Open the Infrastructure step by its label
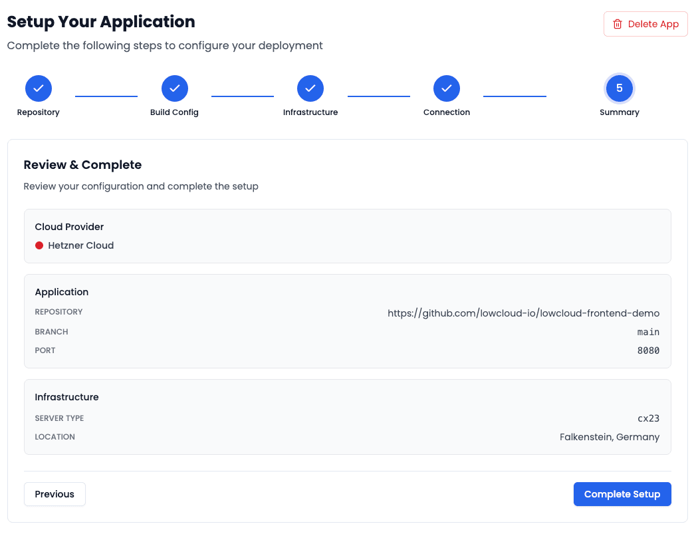Viewport: 698px width, 538px height. coord(310,112)
